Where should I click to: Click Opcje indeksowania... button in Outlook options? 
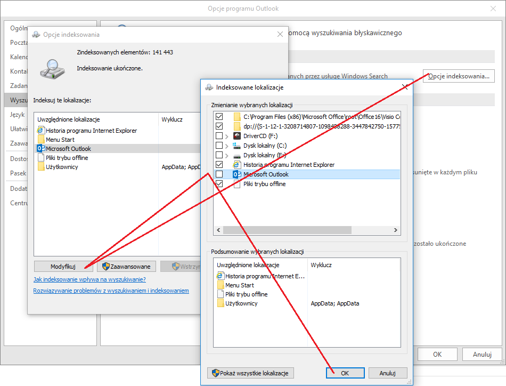459,76
